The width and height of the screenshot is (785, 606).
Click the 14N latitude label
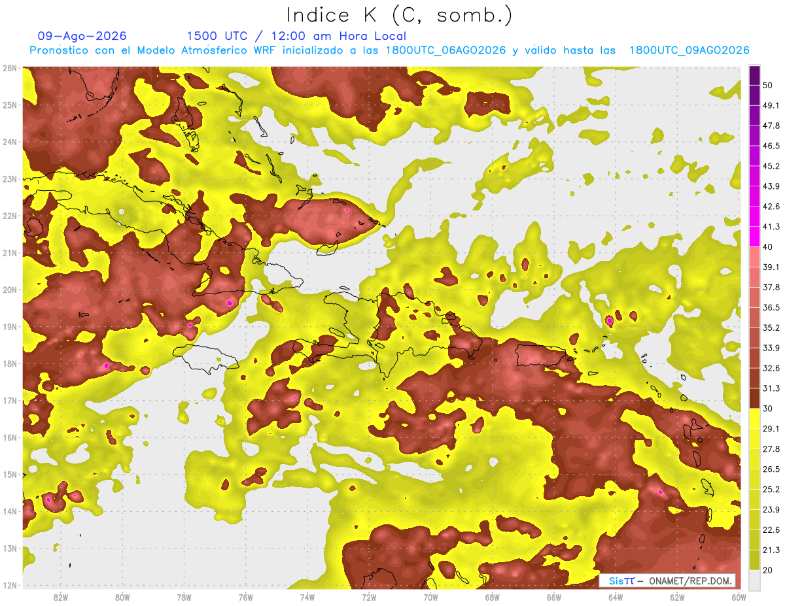pyautogui.click(x=9, y=511)
